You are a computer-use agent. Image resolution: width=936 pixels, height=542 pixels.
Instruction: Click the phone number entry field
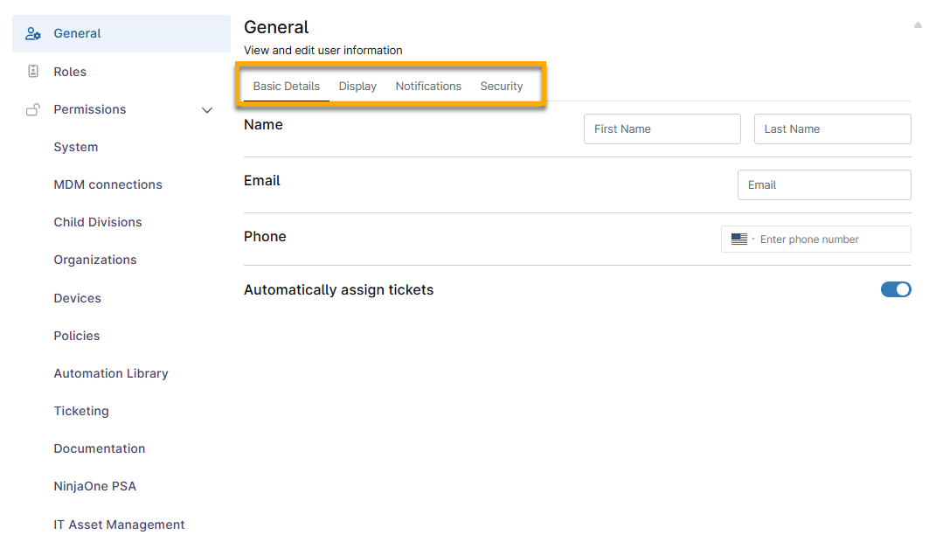(830, 240)
